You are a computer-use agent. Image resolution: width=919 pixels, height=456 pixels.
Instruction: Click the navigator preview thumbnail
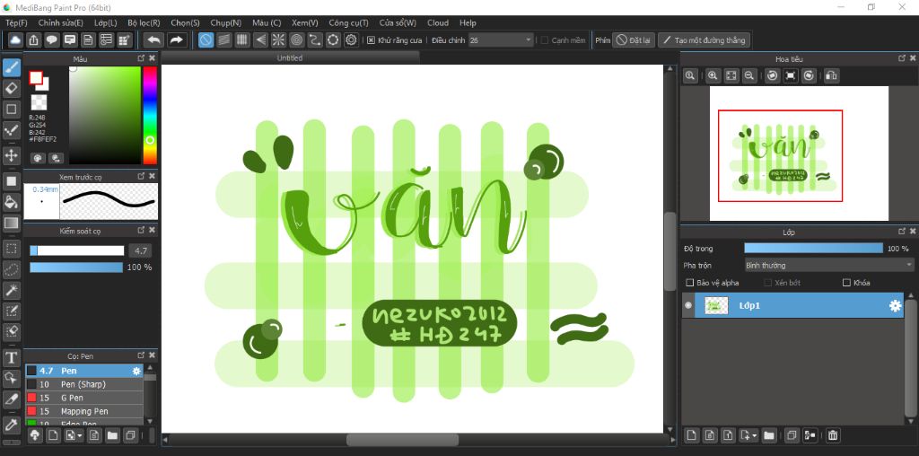click(800, 153)
